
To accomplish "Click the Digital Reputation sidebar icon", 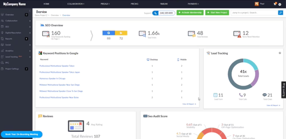I will click(x=2, y=33).
